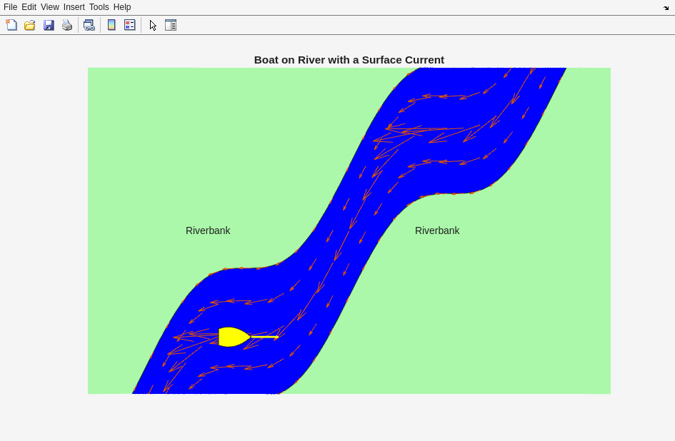Click the Link Plot icon

click(89, 25)
